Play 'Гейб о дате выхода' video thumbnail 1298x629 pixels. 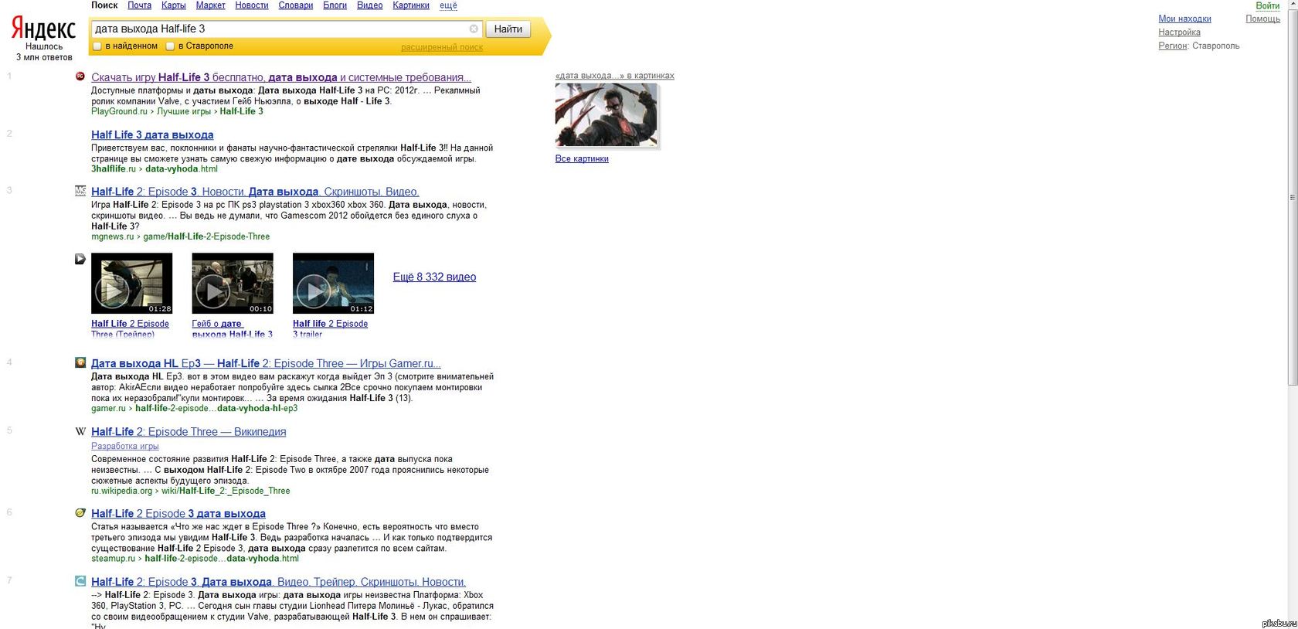[233, 284]
